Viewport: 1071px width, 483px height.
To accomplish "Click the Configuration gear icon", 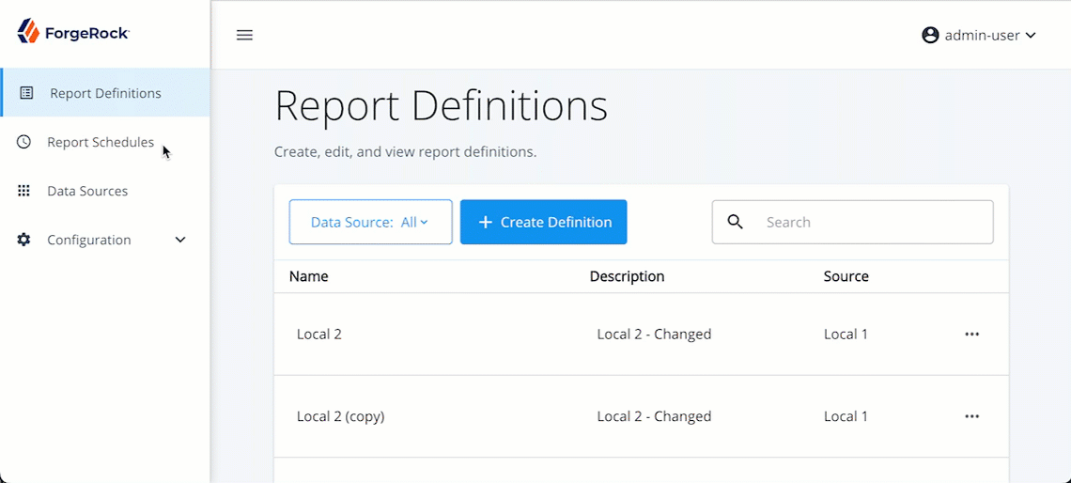I will coord(24,240).
